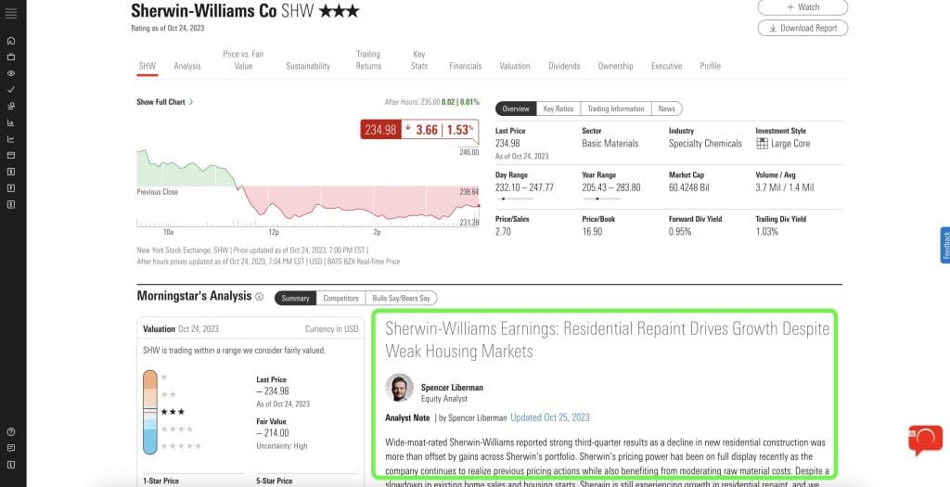Open the Profile tab
The height and width of the screenshot is (487, 950).
coord(710,66)
